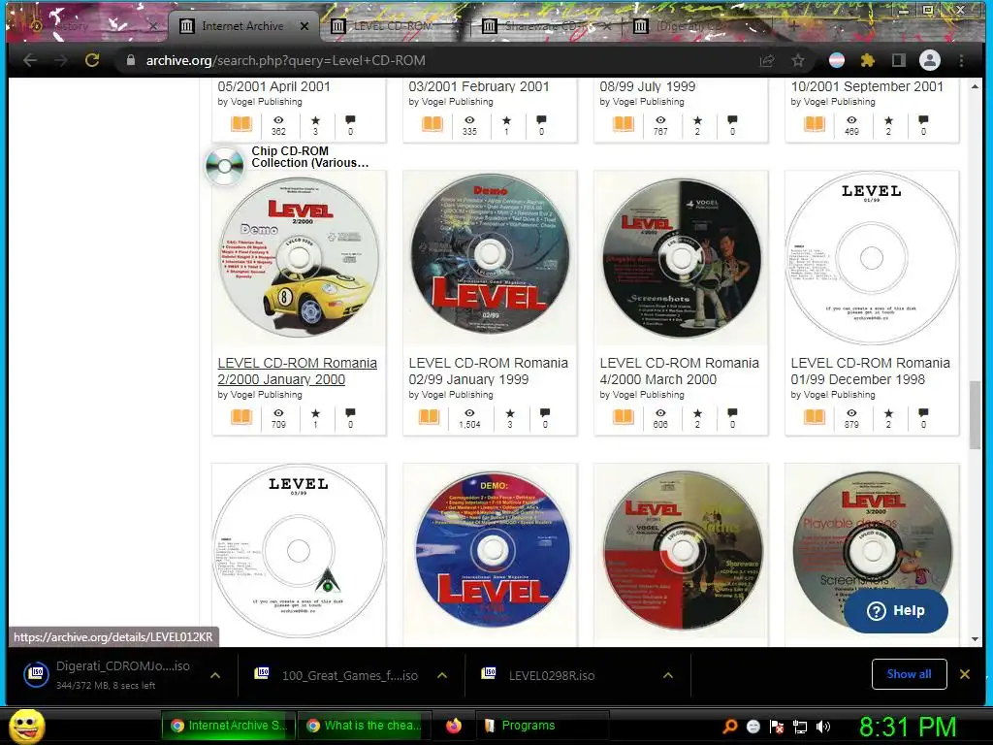993x745 pixels.
Task: Close the Internet Archive tab
Action: [x=304, y=26]
